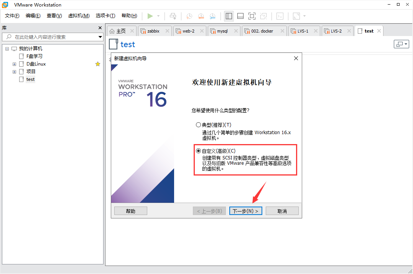Toggle the library sidebar view icon
413x274 pixels.
[x=229, y=16]
